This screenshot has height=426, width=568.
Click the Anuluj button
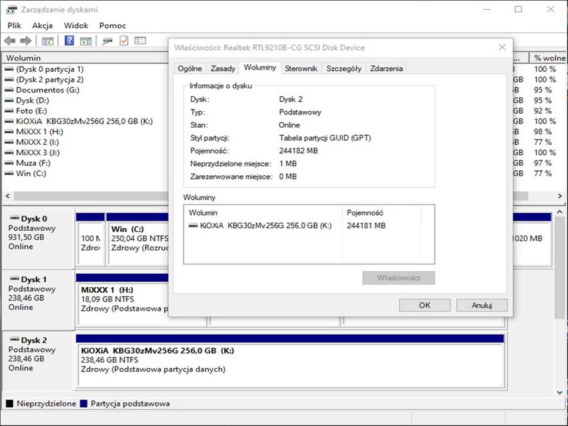click(482, 306)
